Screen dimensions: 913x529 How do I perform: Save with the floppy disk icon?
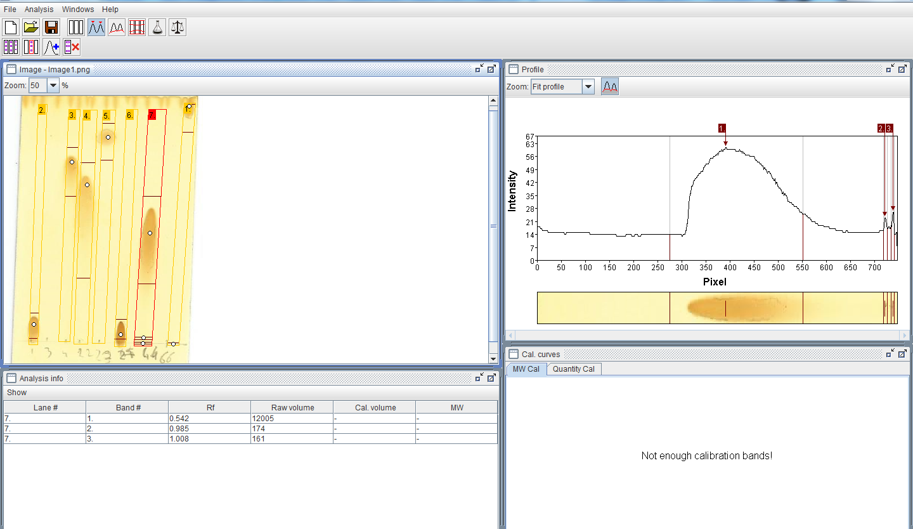pos(51,27)
